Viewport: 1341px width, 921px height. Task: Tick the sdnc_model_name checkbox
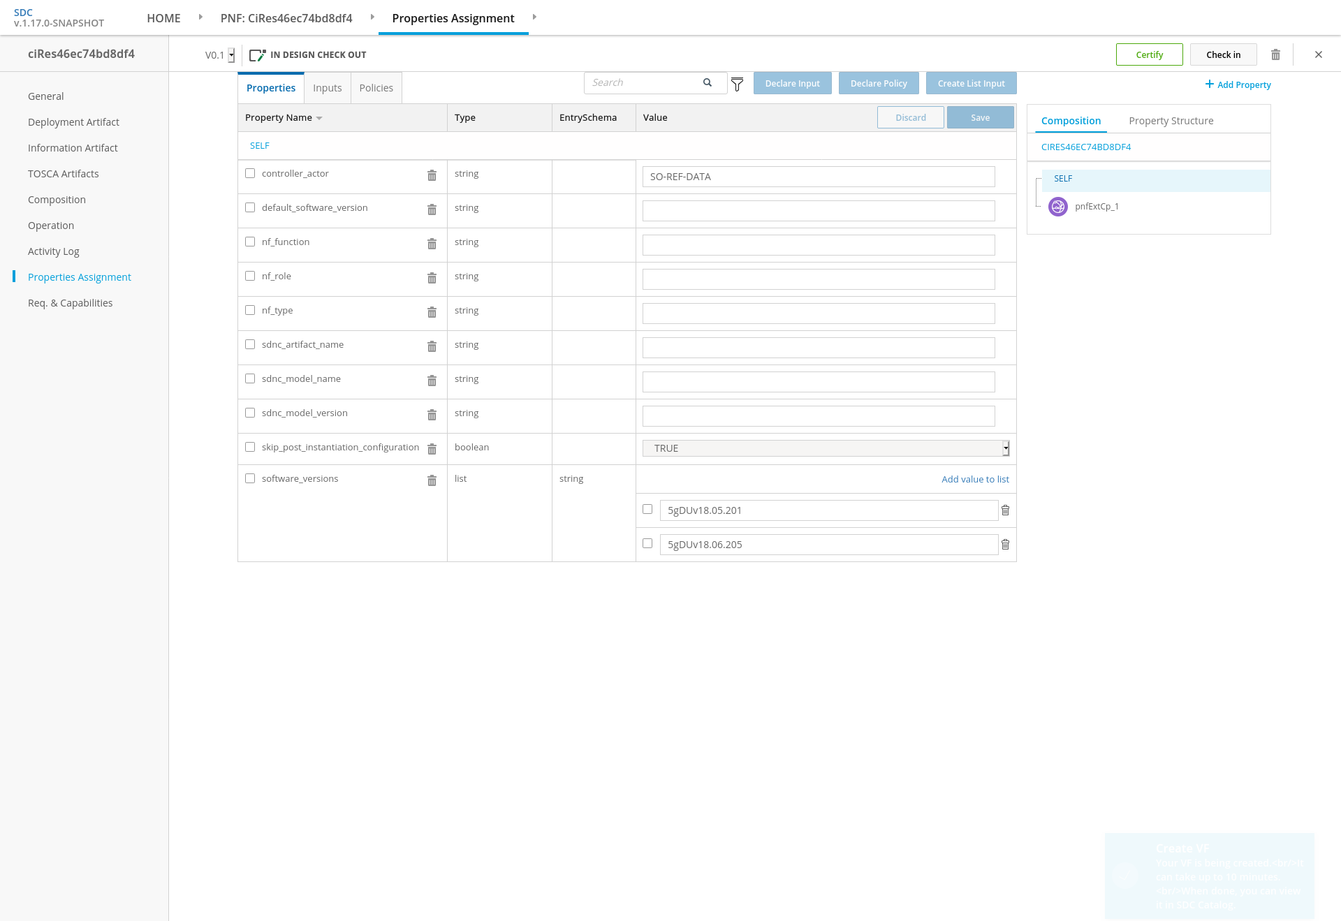pos(250,378)
